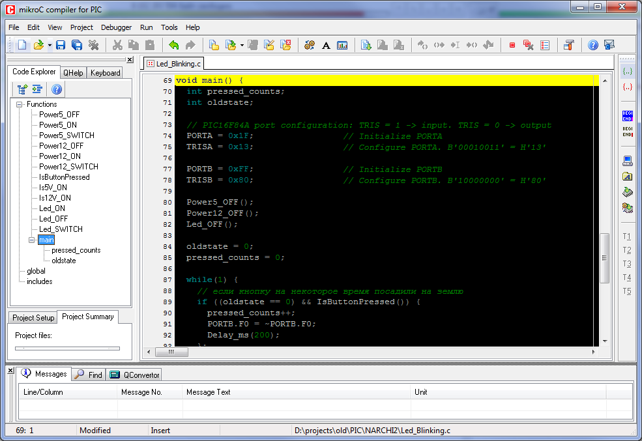The height and width of the screenshot is (441, 642).
Task: Open the Build gears icon
Action: [x=310, y=45]
